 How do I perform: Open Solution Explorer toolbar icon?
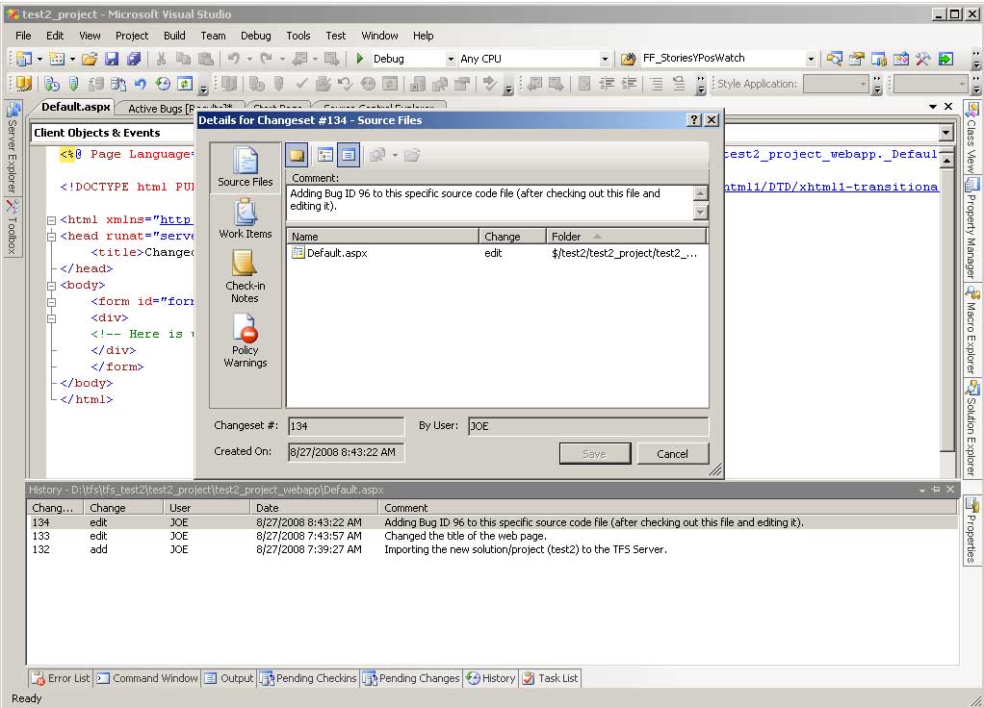click(x=834, y=59)
